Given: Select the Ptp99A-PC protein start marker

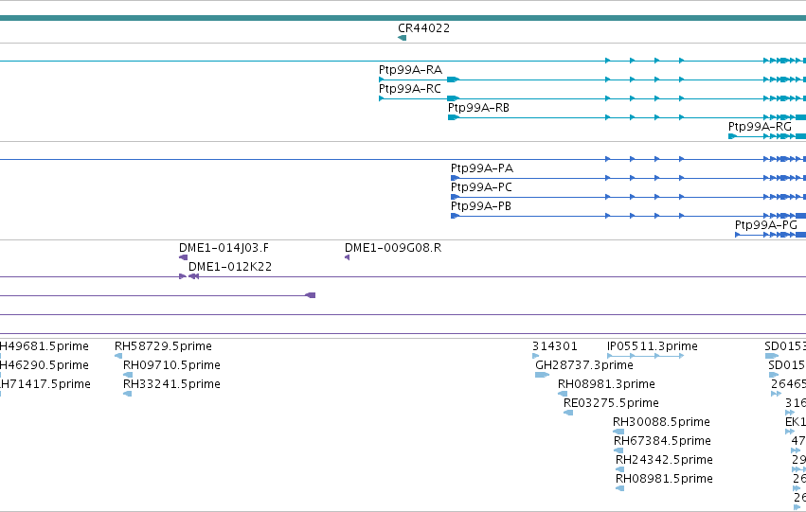Looking at the screenshot, I should tap(455, 197).
